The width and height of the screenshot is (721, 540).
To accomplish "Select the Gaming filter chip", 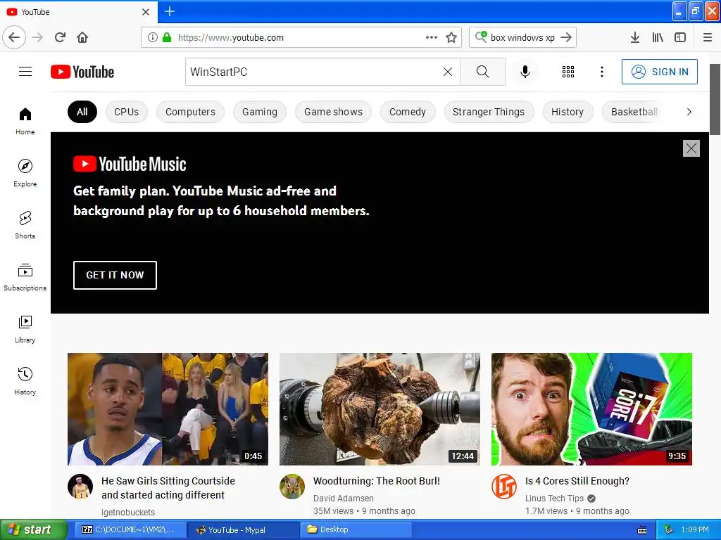I will click(260, 112).
